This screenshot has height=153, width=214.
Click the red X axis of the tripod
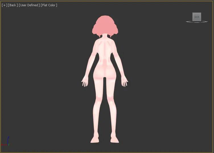[x=4, y=145]
